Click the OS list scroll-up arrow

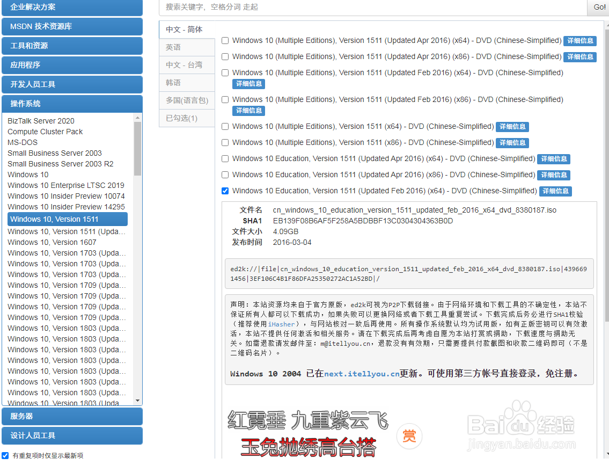click(x=137, y=118)
